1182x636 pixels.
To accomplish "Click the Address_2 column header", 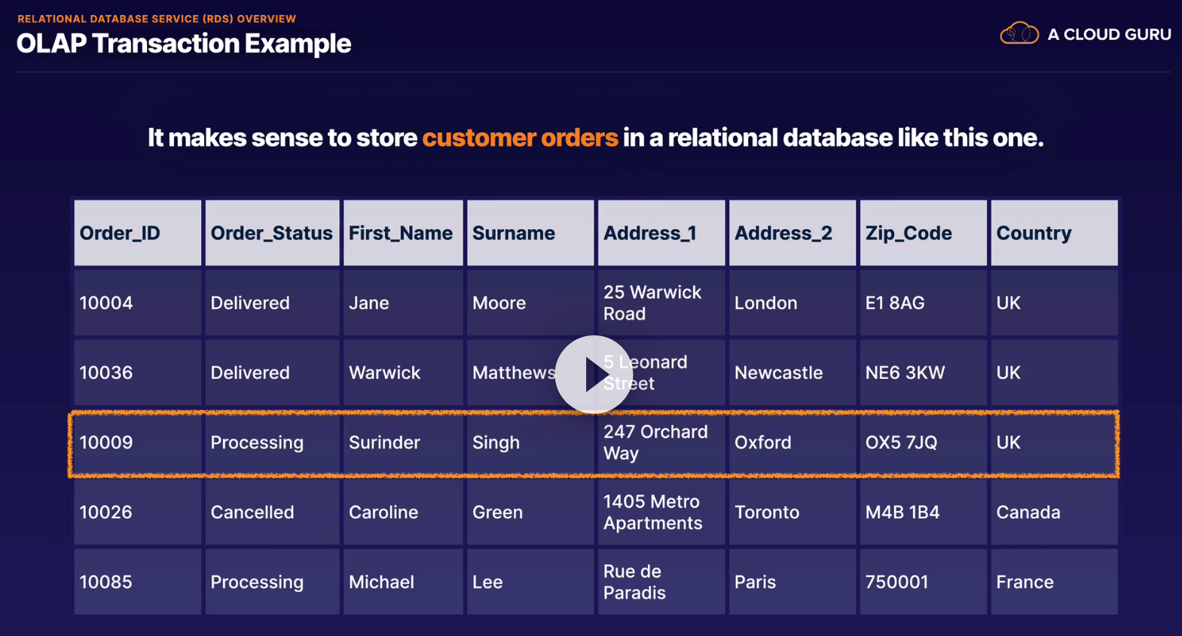I will [792, 233].
